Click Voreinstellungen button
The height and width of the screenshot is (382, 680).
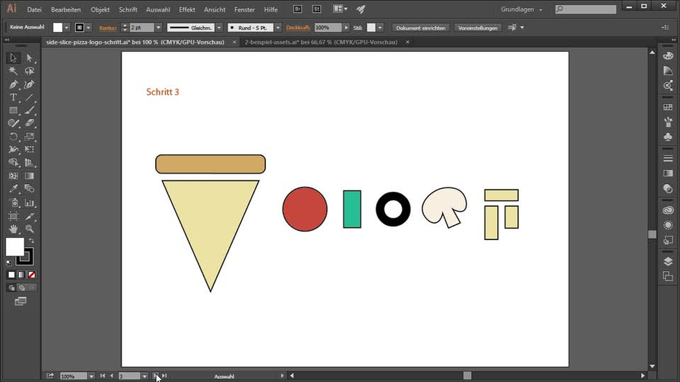pos(477,28)
